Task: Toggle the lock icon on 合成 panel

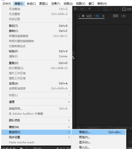Action: point(83,16)
